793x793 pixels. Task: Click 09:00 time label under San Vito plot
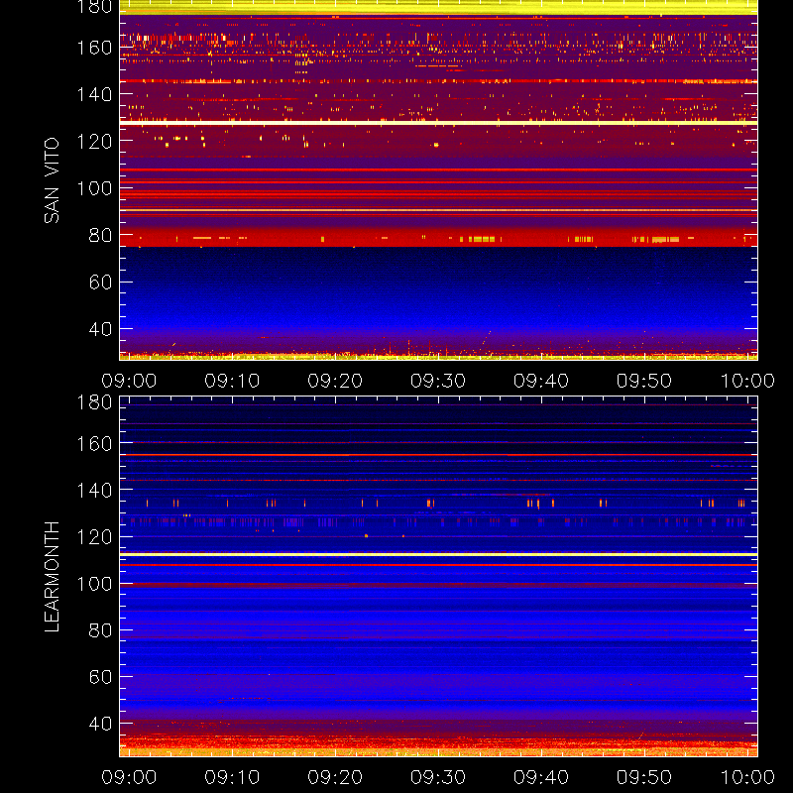point(129,381)
